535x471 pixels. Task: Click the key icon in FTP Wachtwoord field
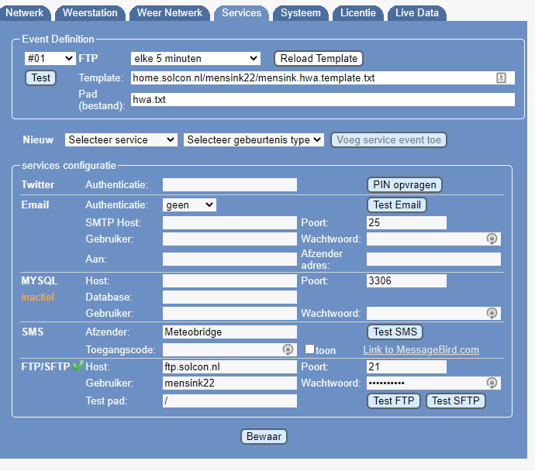tap(491, 383)
